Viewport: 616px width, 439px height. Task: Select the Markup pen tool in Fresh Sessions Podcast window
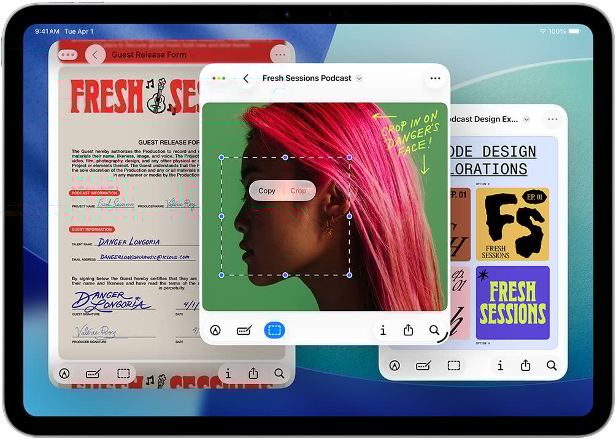pyautogui.click(x=215, y=330)
